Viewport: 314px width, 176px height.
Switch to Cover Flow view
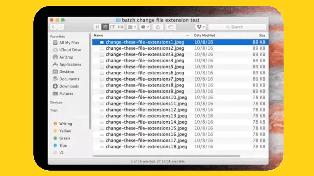point(120,27)
